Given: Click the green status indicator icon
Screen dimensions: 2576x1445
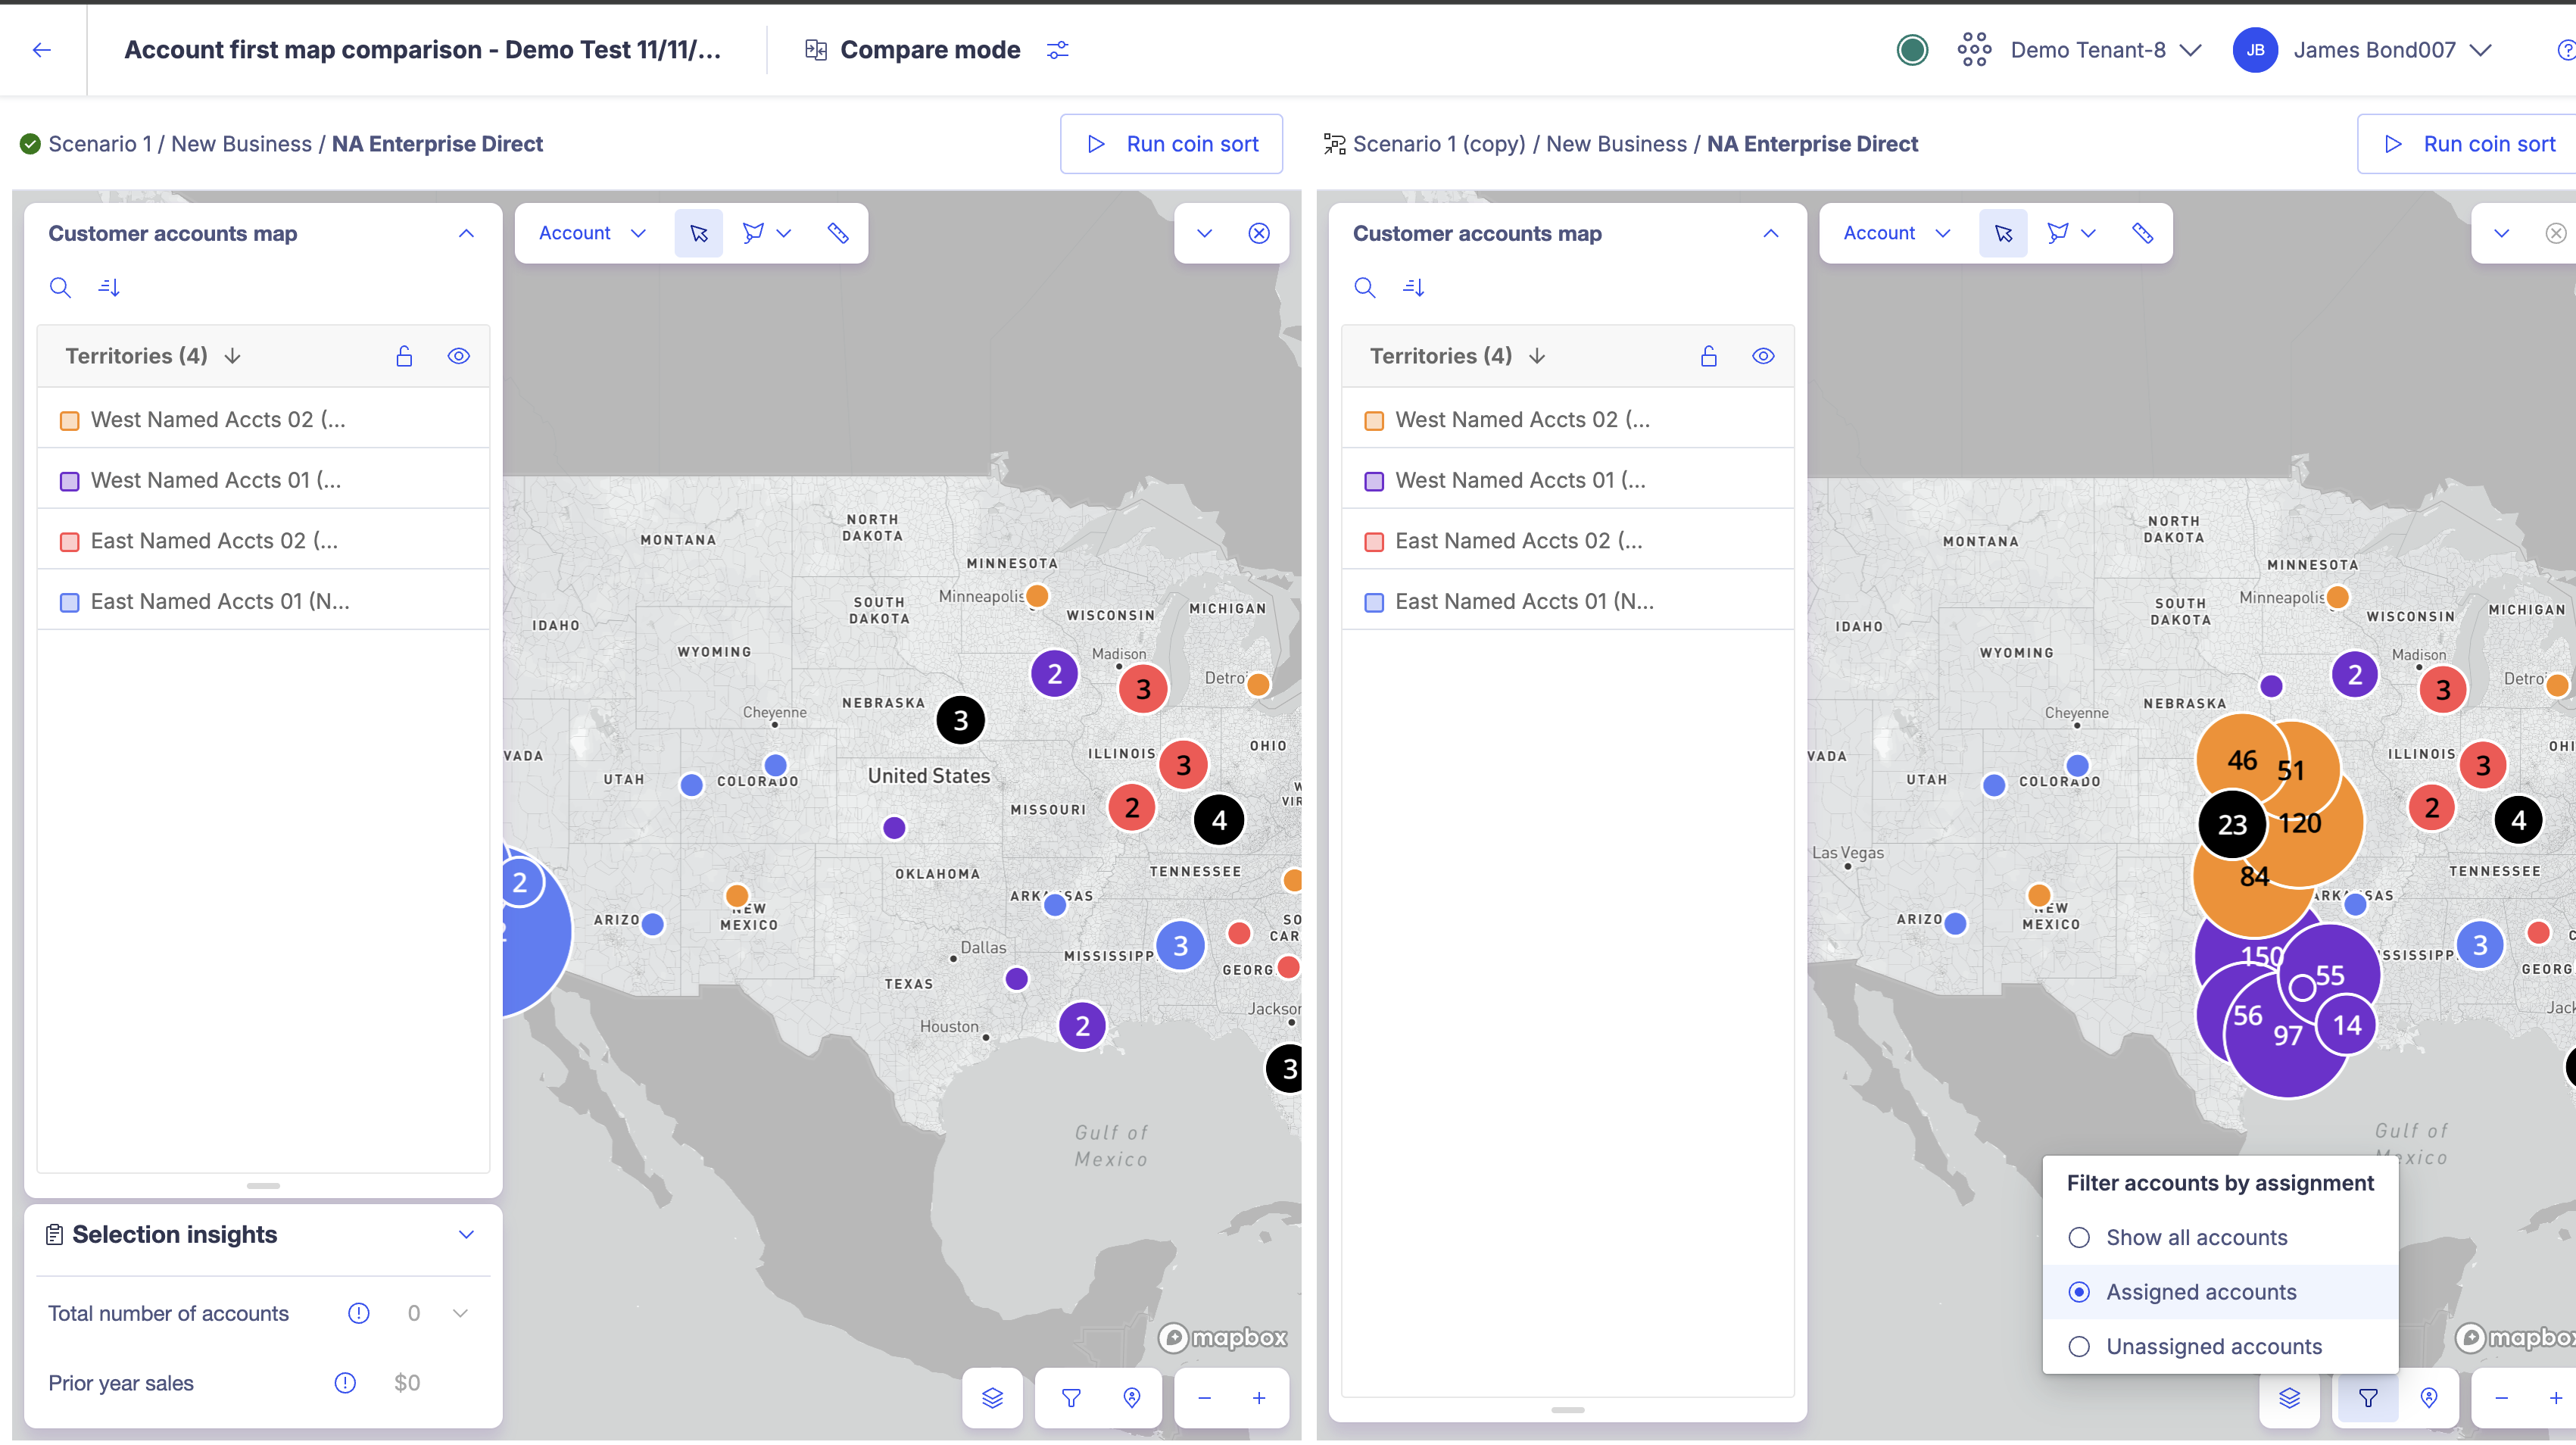Looking at the screenshot, I should pos(1912,50).
